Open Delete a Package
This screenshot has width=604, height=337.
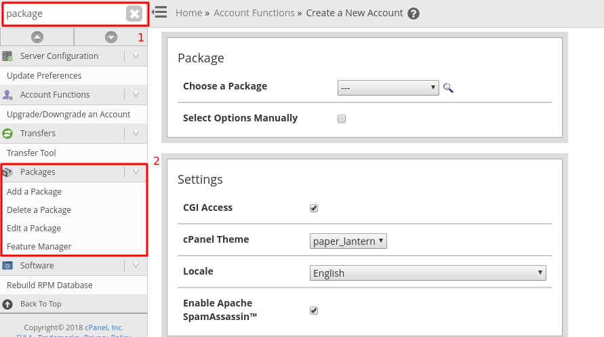39,210
